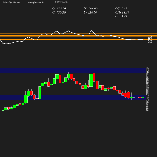Select the low value 'L: 124.70'

(90, 13)
